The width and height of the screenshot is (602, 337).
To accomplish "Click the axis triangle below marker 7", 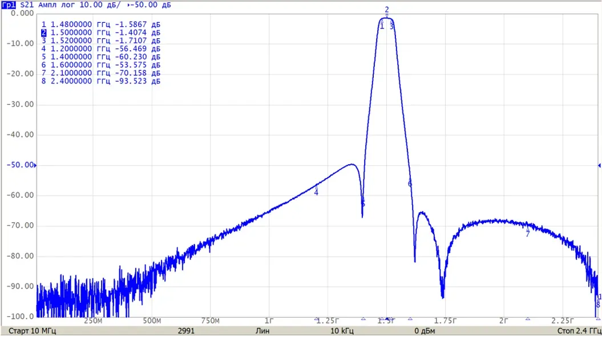I will [527, 319].
